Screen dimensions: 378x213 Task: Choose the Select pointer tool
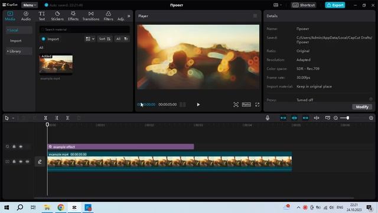6,118
